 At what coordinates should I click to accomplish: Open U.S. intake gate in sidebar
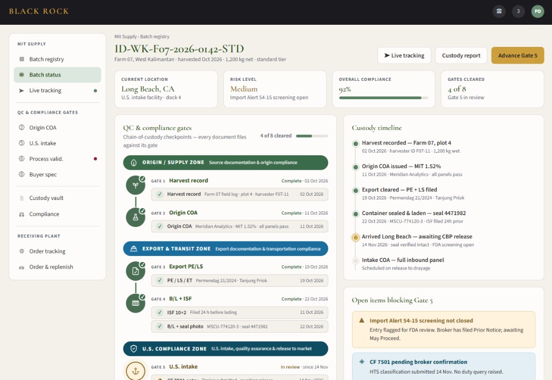57,143
